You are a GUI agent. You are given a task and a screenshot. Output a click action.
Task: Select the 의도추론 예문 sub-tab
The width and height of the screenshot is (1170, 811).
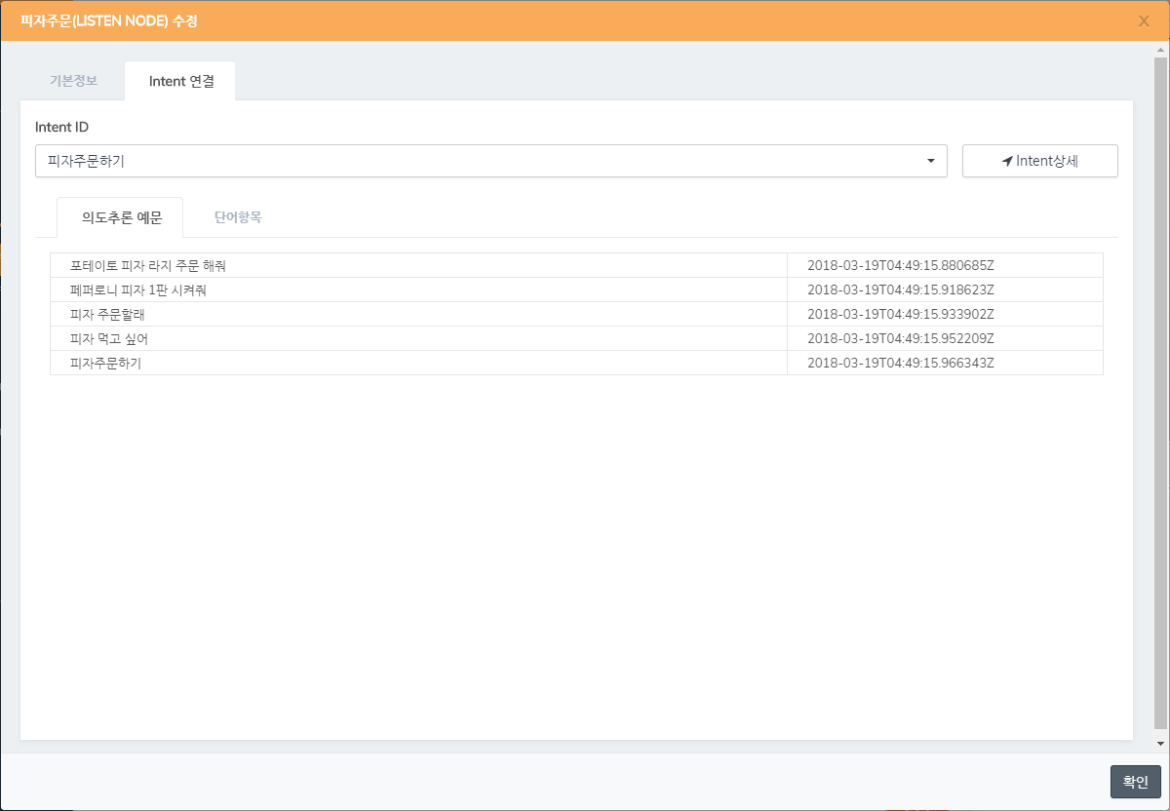121,217
